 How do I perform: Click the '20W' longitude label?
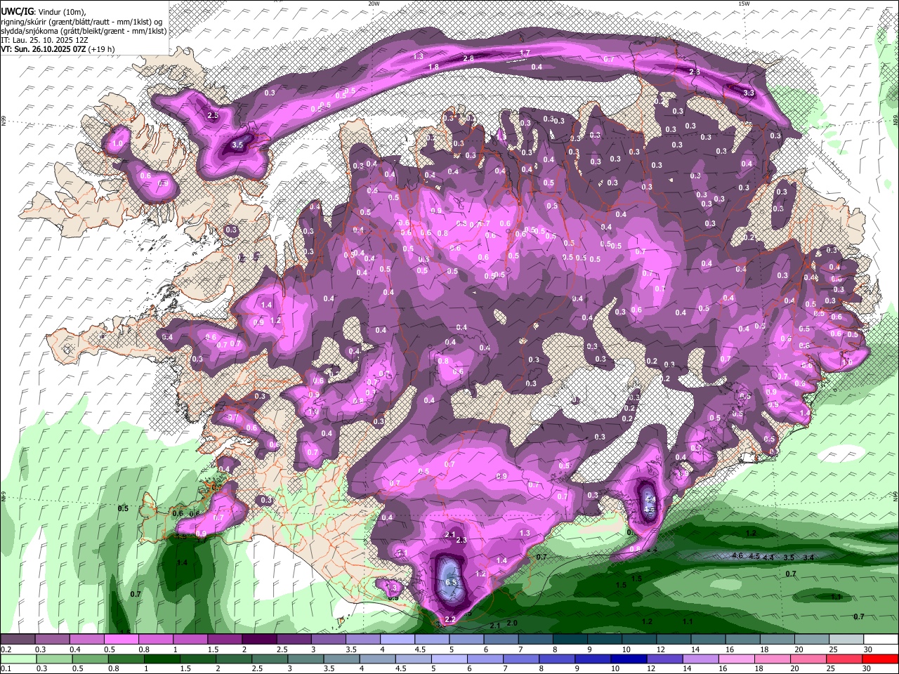[374, 4]
